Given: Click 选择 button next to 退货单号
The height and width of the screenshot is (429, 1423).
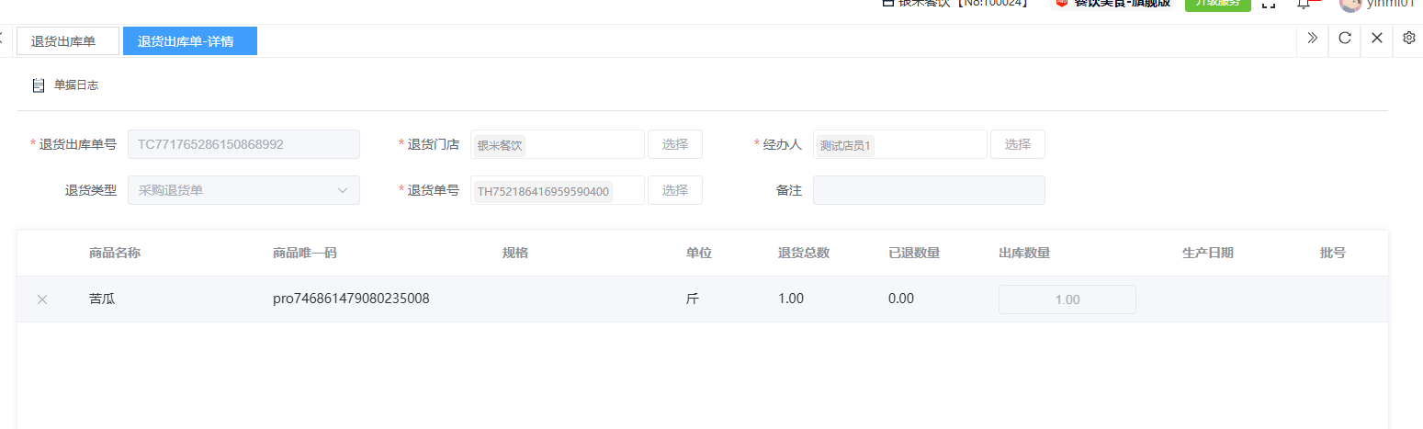Looking at the screenshot, I should click(x=674, y=190).
